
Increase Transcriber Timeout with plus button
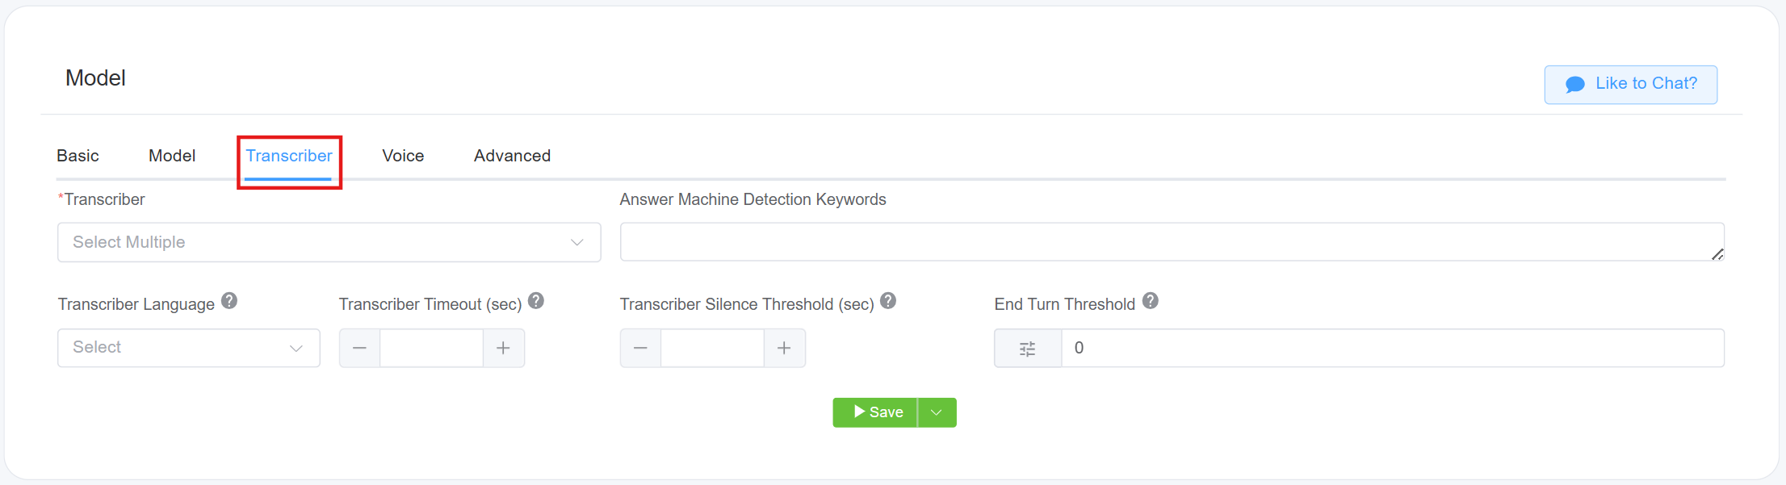tap(503, 349)
